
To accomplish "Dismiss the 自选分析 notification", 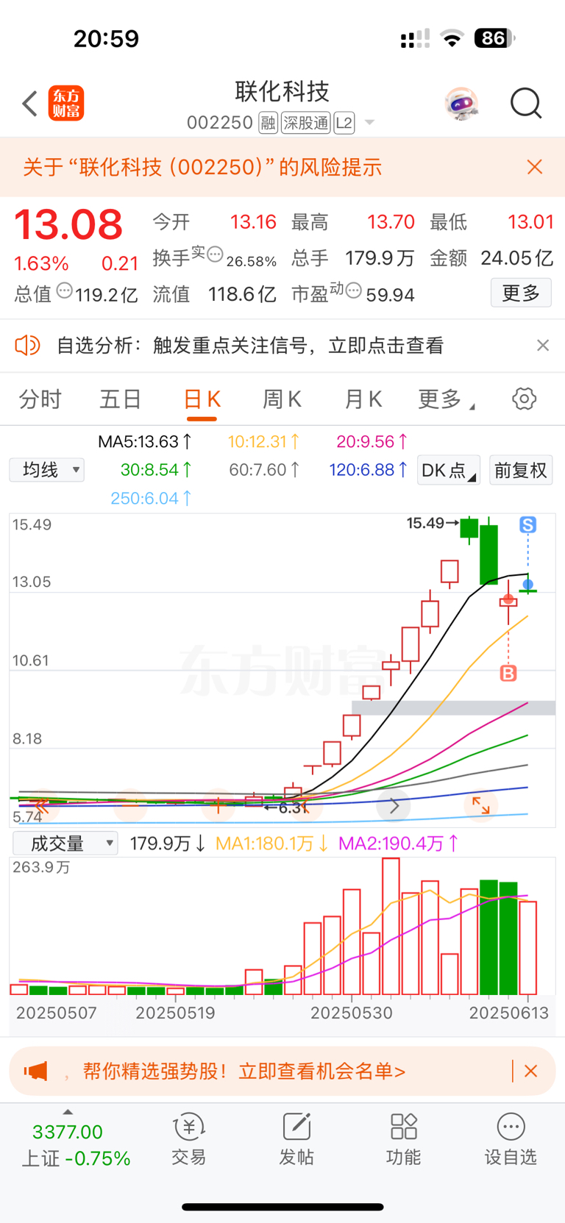I will (543, 345).
